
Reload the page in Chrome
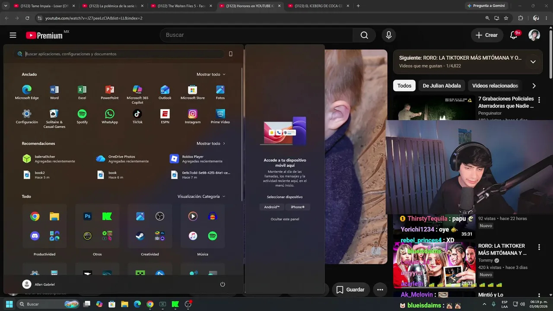(27, 18)
